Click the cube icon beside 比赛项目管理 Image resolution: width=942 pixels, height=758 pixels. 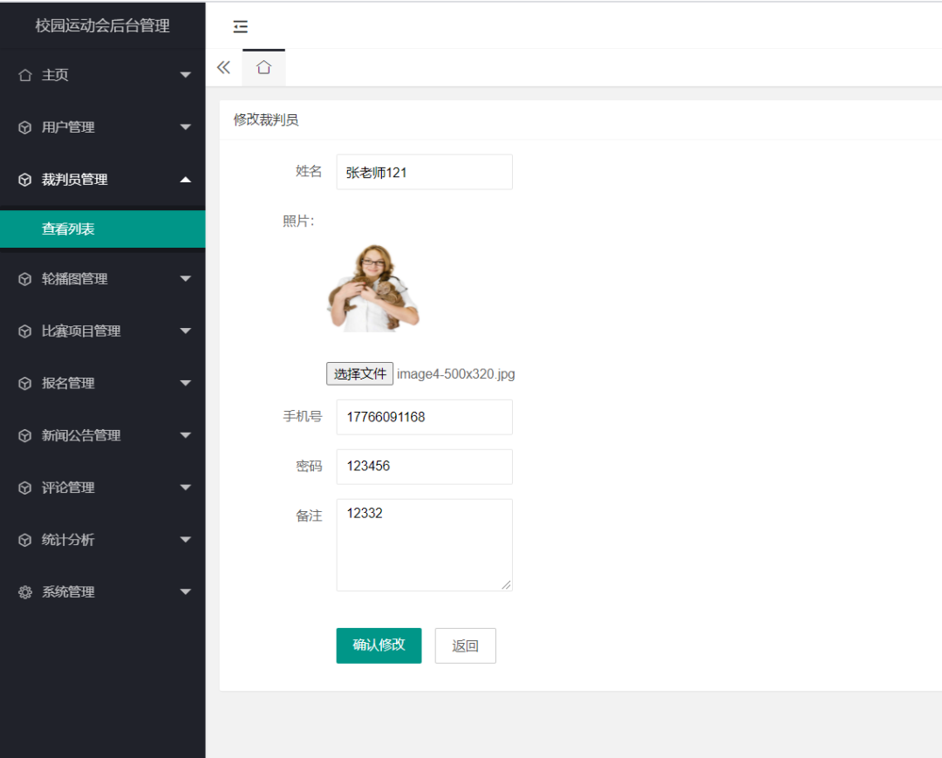[24, 331]
